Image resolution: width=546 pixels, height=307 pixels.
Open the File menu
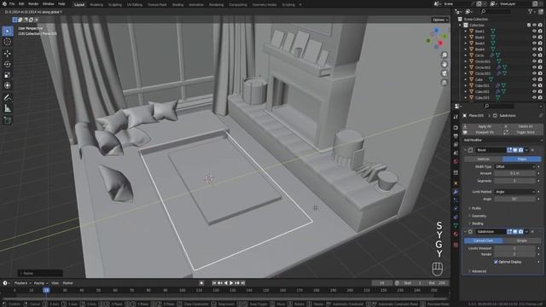(12, 3)
